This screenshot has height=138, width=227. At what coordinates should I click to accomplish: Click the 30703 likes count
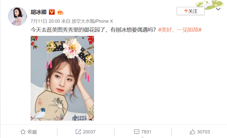203,132
